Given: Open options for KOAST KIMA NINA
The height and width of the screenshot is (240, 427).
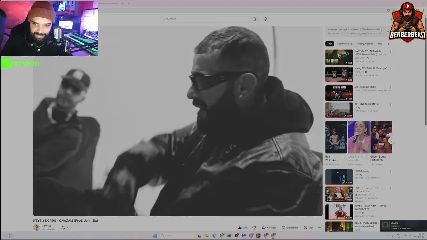Looking at the screenshot, I should coord(391,206).
